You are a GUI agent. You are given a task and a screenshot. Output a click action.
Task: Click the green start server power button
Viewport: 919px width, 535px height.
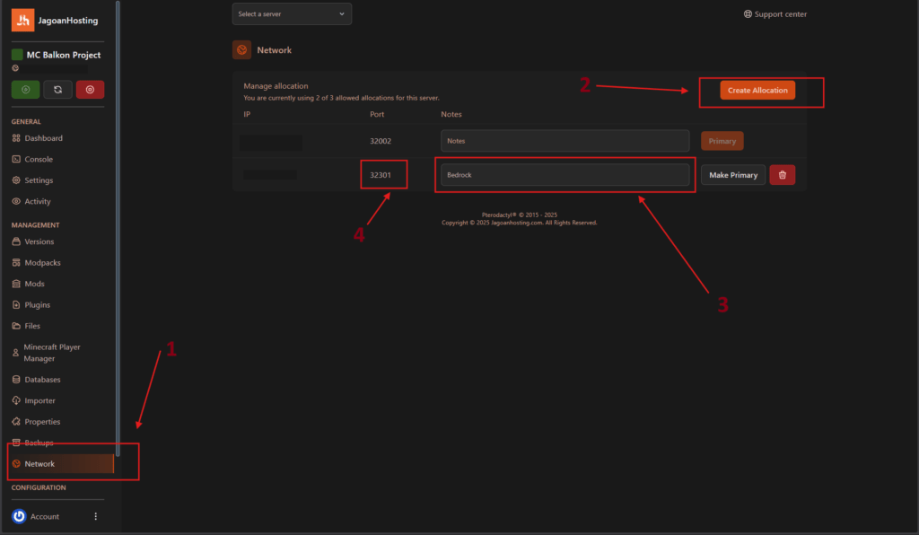click(x=24, y=89)
